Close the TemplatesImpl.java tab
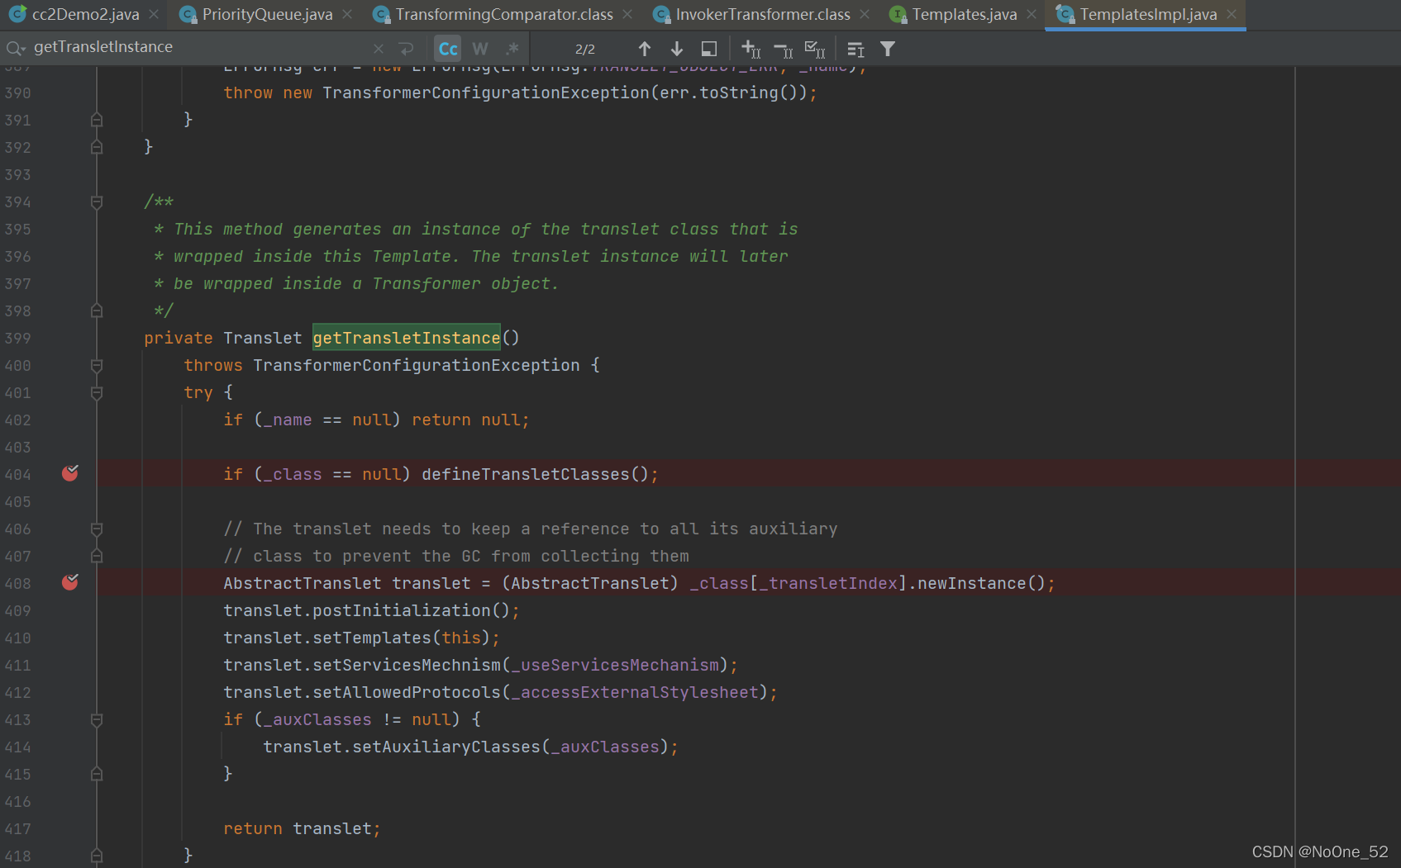 [x=1232, y=15]
